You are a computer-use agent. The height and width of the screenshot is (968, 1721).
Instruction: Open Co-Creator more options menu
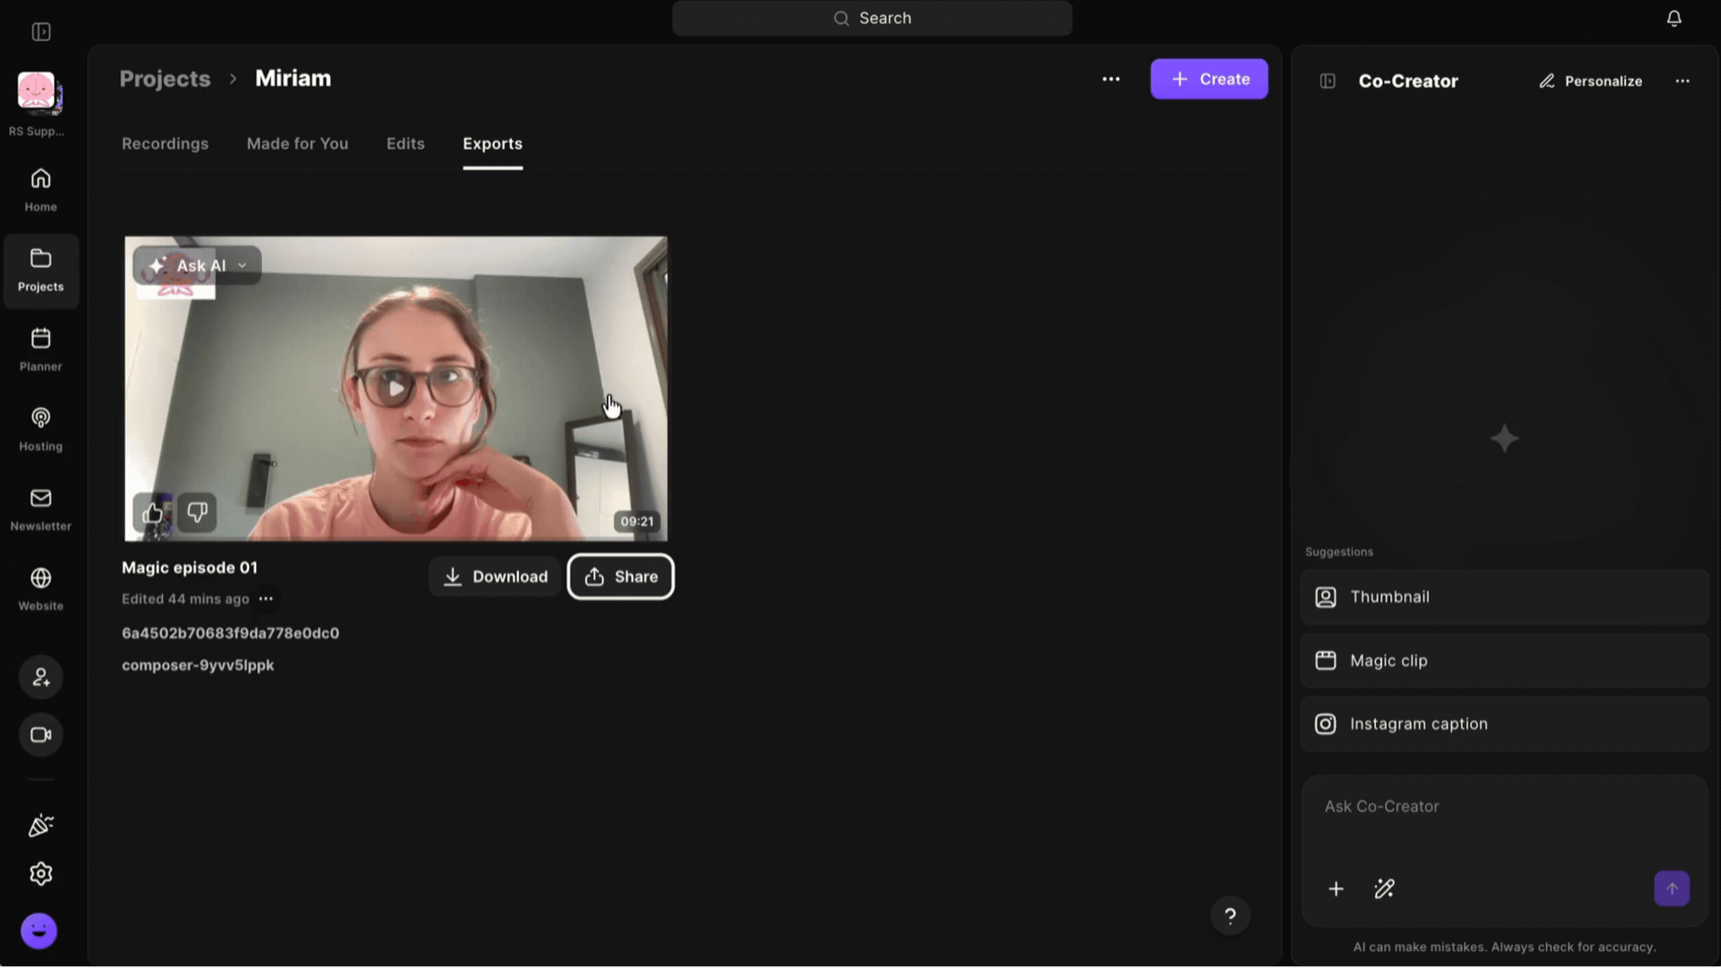(x=1682, y=81)
